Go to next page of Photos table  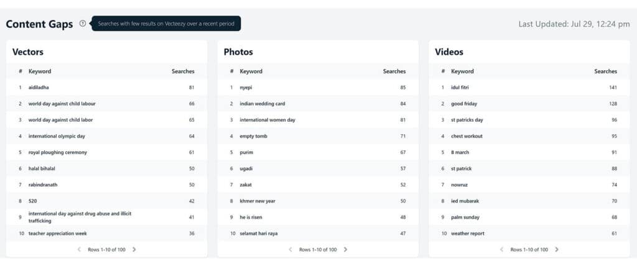coord(345,249)
